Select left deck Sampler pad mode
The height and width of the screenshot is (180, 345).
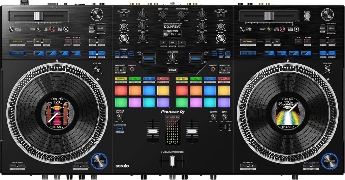point(163,79)
